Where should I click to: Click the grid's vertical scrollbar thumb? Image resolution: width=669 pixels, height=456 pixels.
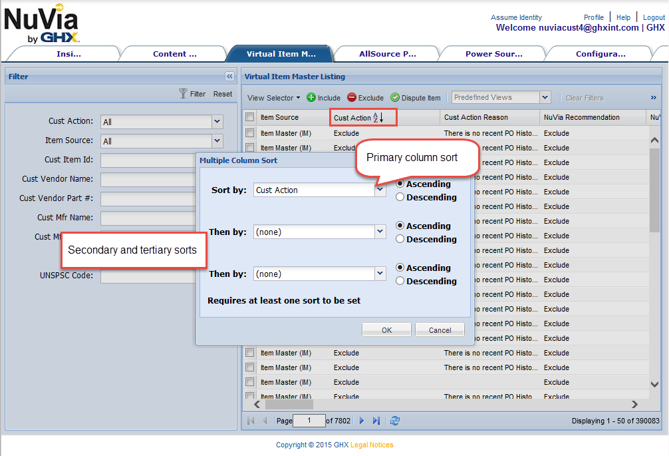(654, 190)
